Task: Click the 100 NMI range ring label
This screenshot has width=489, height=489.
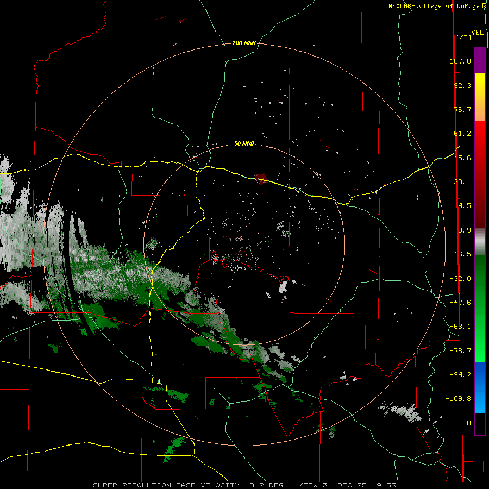Action: tap(244, 43)
